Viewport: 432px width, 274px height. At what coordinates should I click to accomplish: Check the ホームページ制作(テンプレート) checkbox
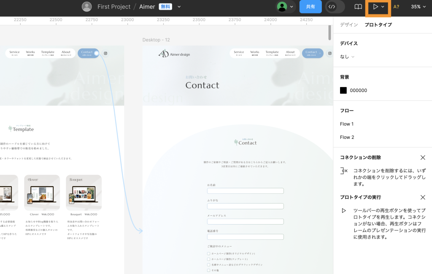[208, 259]
